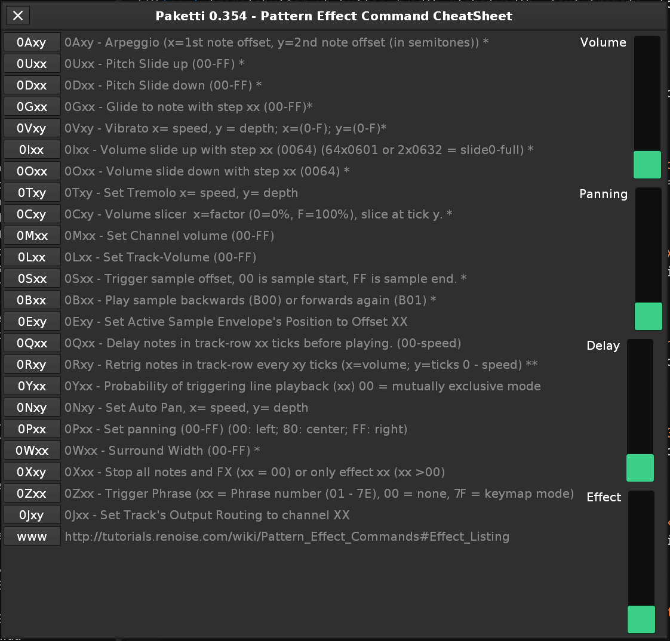Click the green Panning slider handle

(x=648, y=316)
